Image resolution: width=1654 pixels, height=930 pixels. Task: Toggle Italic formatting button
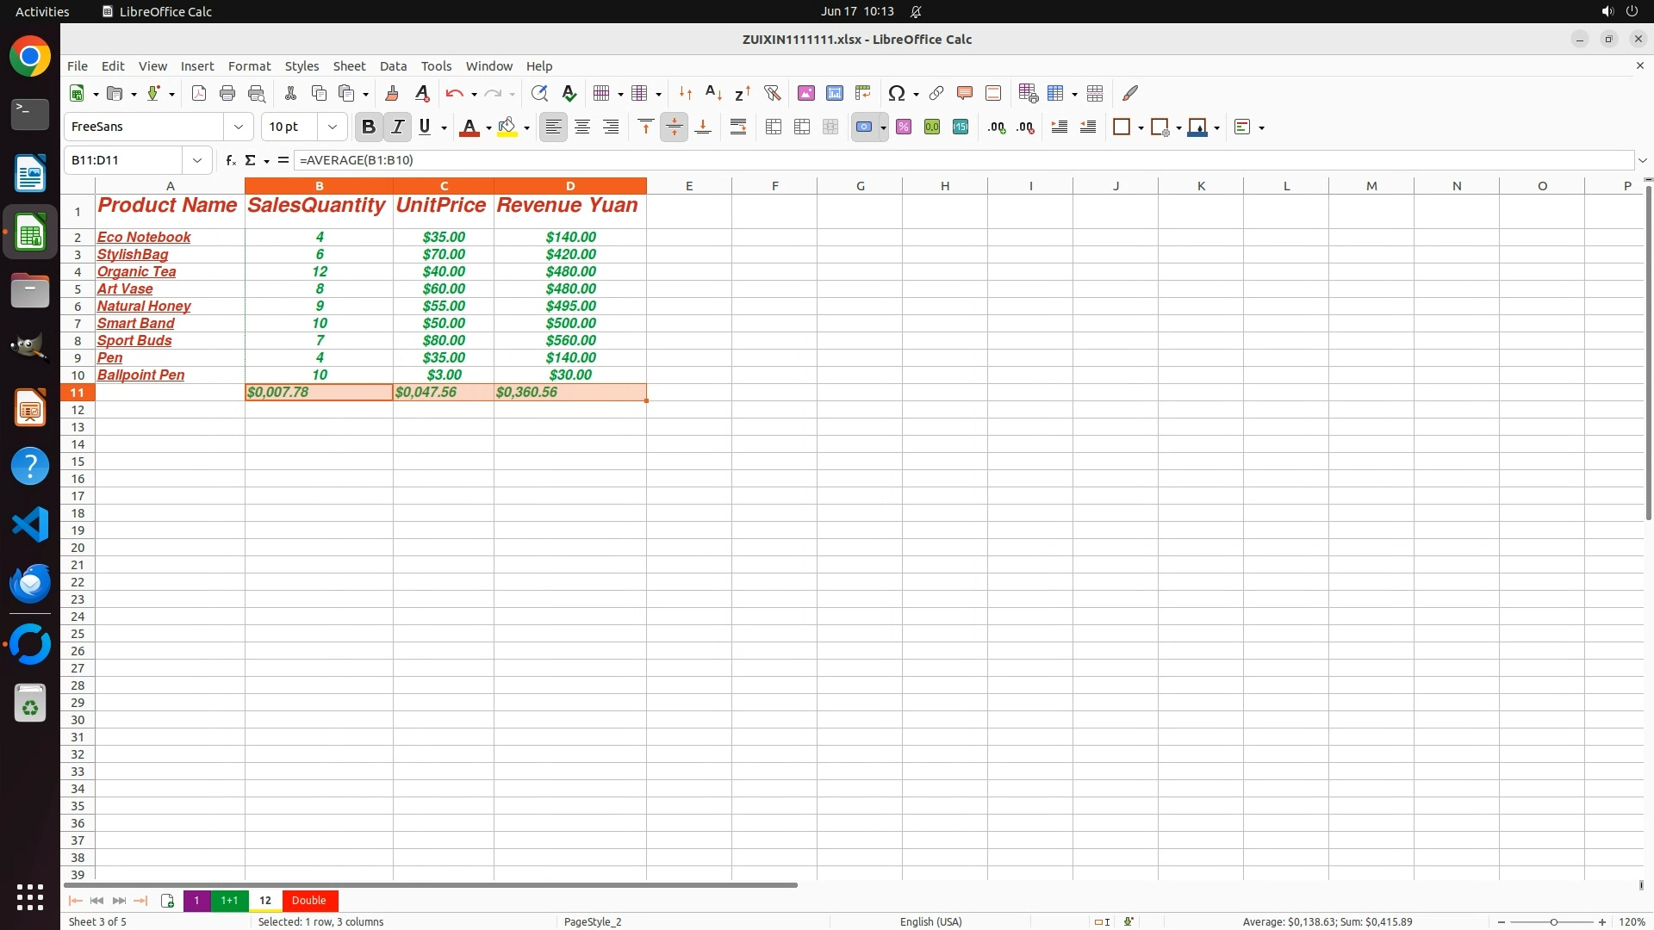[x=397, y=127]
